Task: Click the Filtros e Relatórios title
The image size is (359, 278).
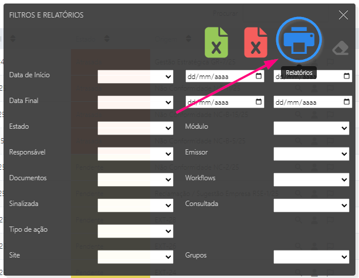Action: pyautogui.click(x=46, y=15)
